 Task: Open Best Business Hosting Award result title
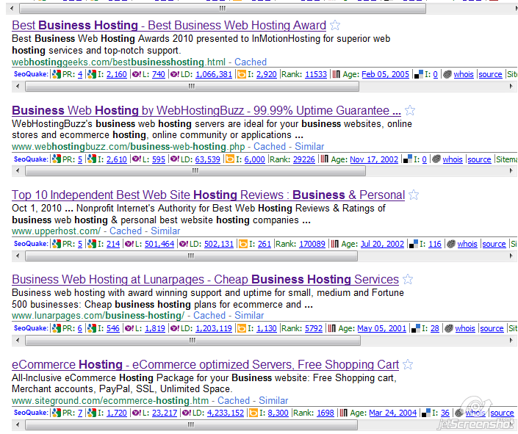[x=169, y=26]
